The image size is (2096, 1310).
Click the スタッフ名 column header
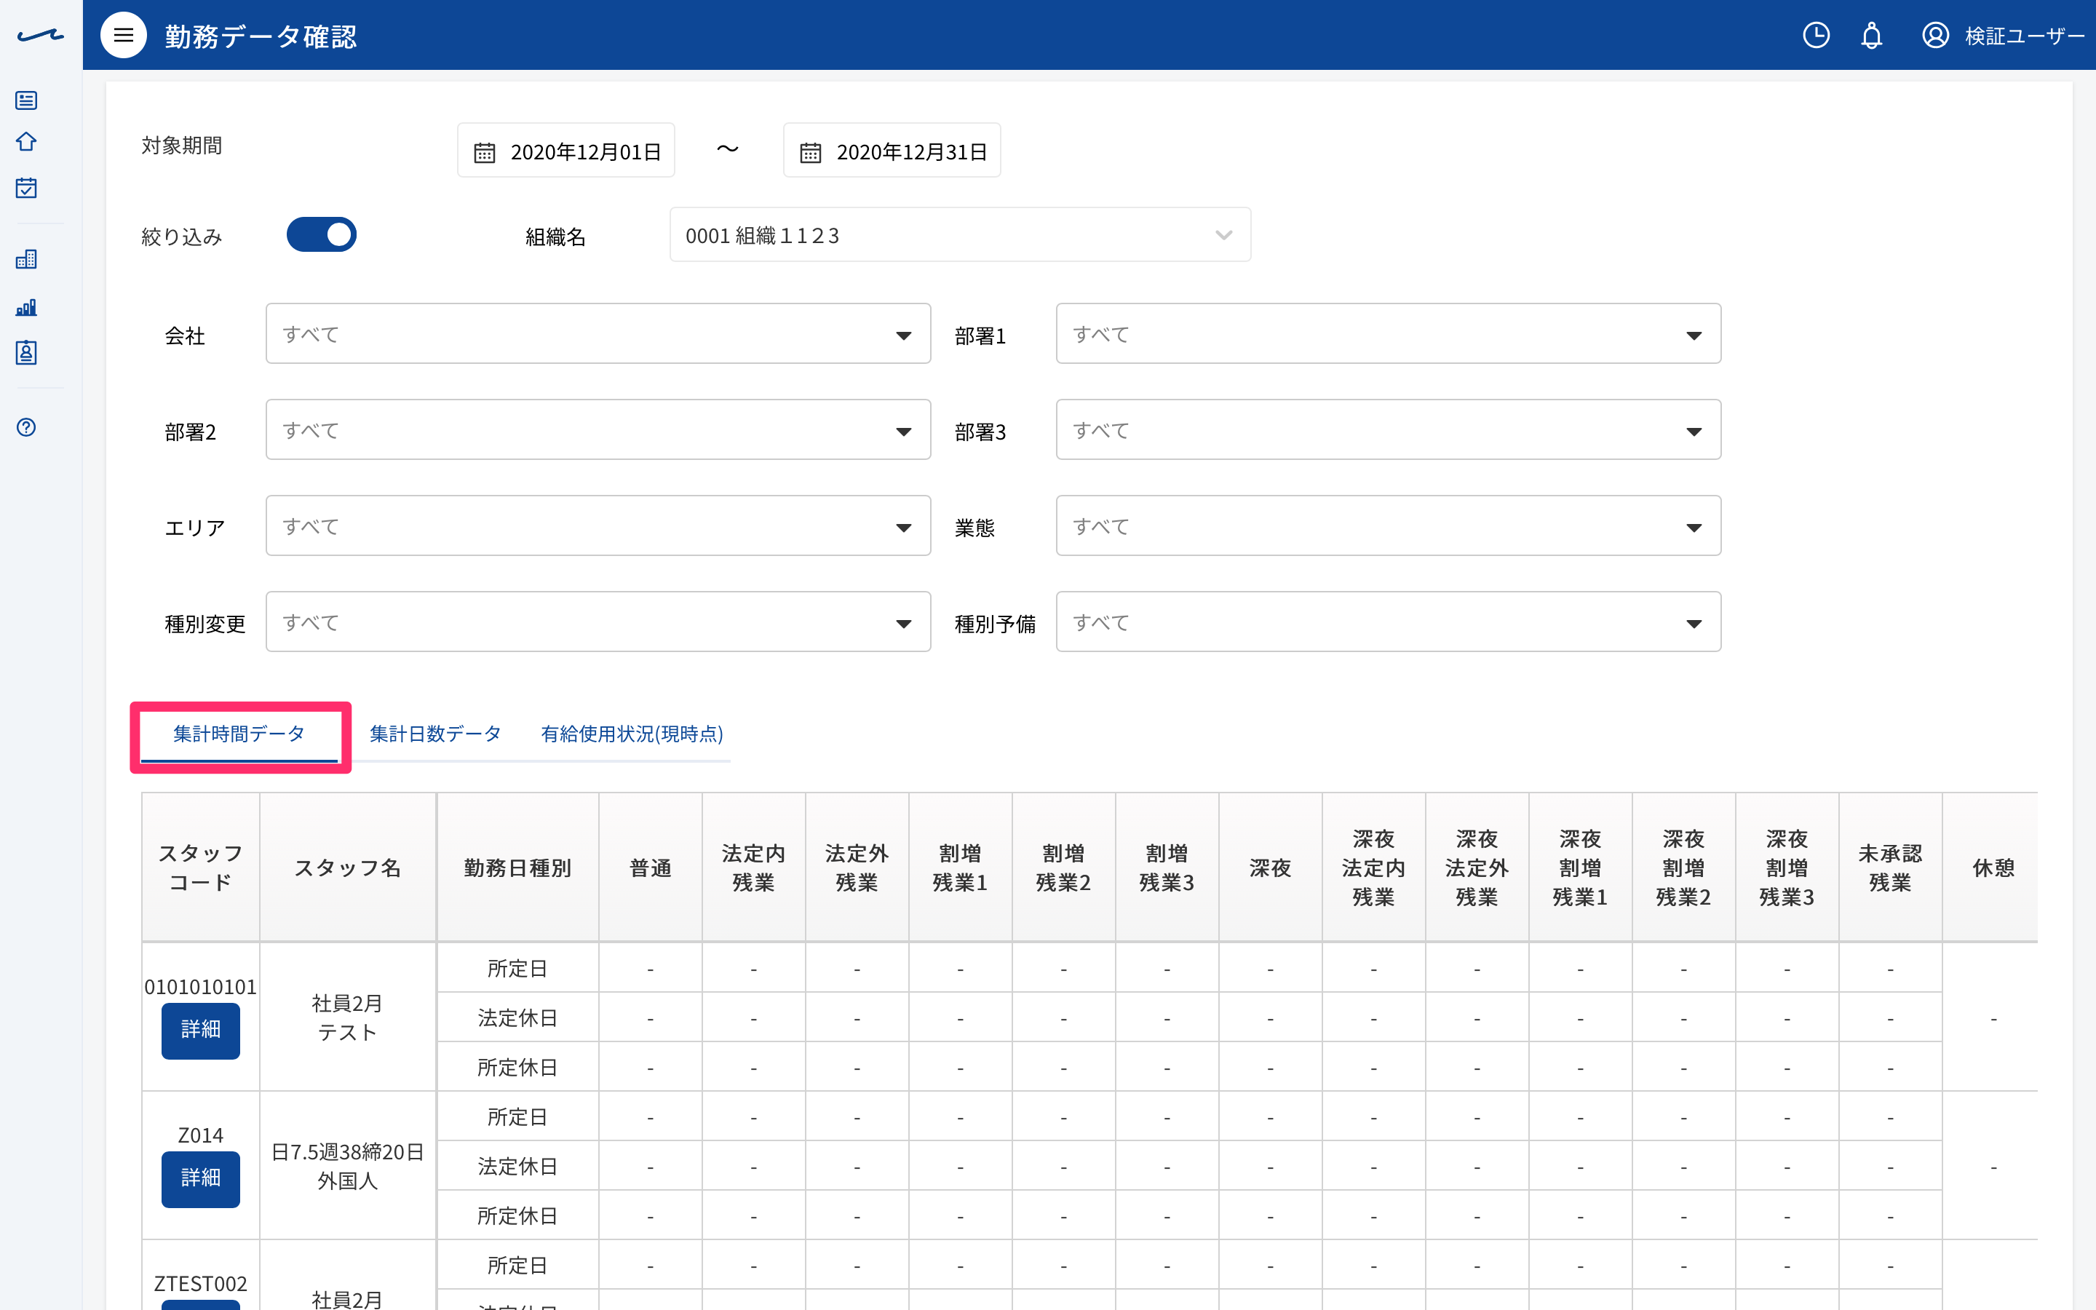point(347,868)
